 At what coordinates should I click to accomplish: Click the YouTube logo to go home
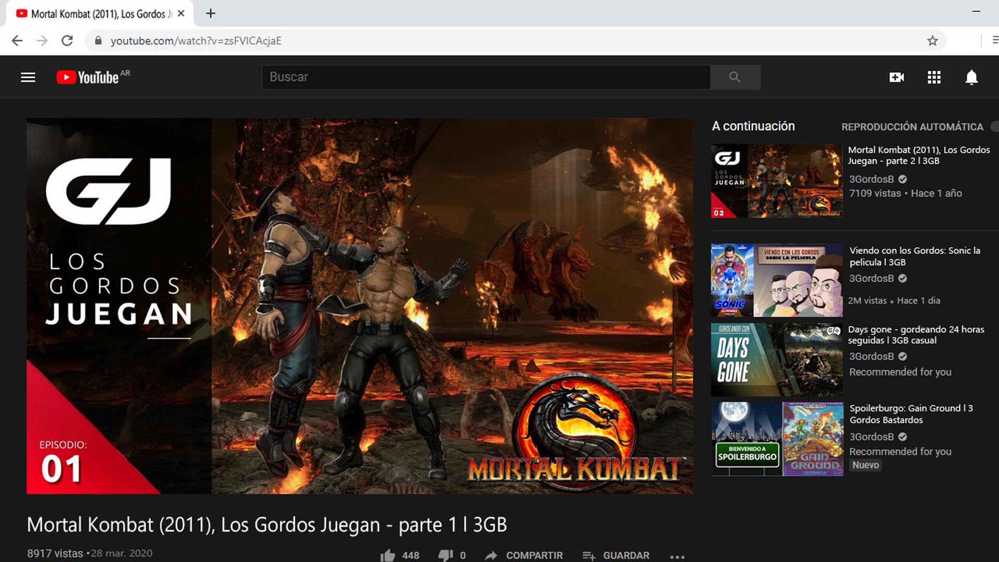[88, 78]
